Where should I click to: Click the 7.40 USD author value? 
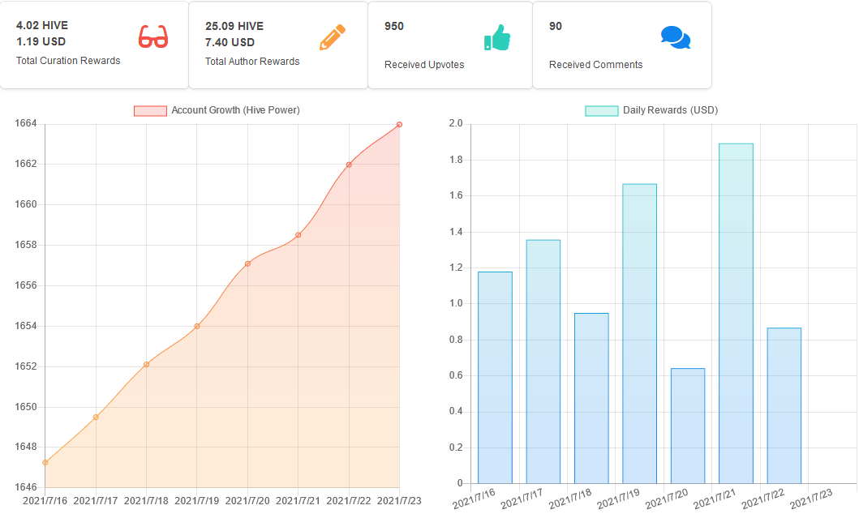click(x=230, y=43)
